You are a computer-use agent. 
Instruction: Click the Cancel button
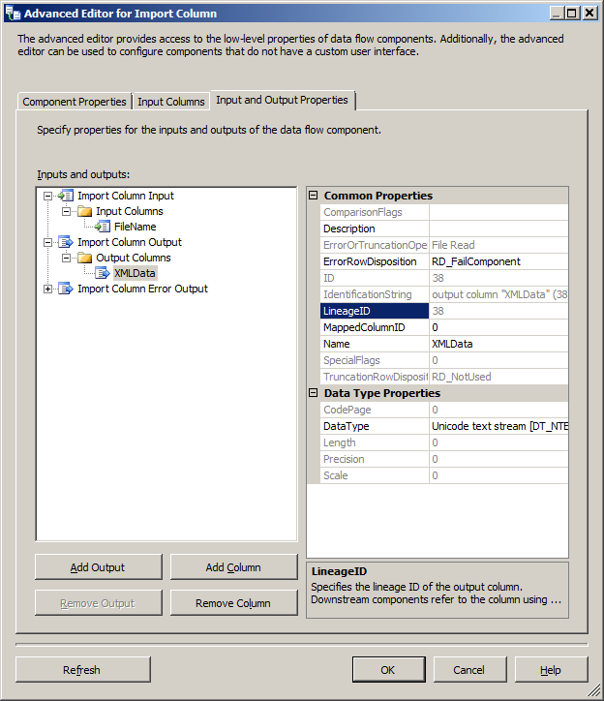pyautogui.click(x=469, y=670)
